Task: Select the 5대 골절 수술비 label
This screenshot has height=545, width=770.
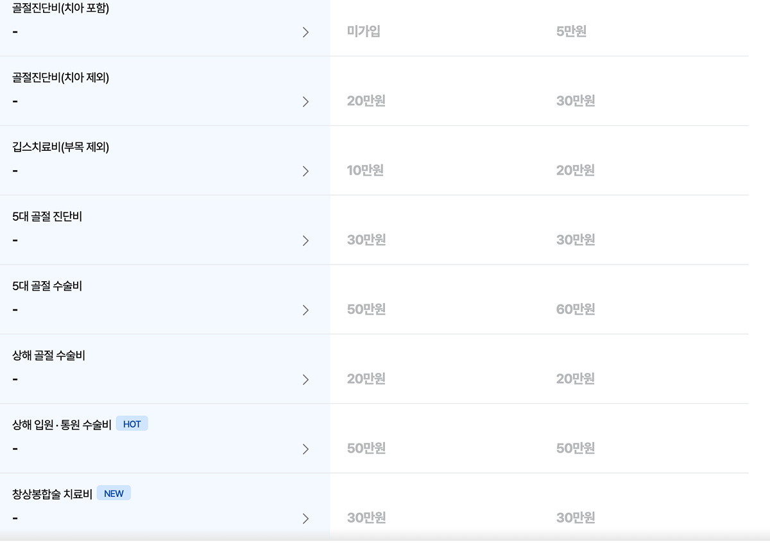Action: (x=47, y=286)
